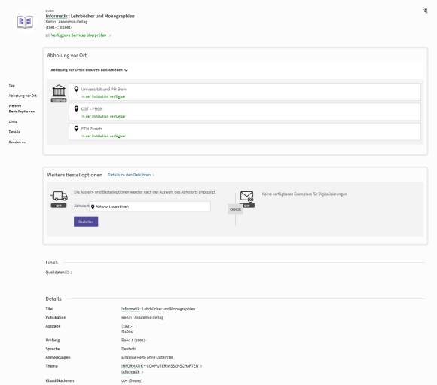The image size is (437, 385).
Task: Click the chevron after the Informatik theme link
Action: tap(142, 372)
